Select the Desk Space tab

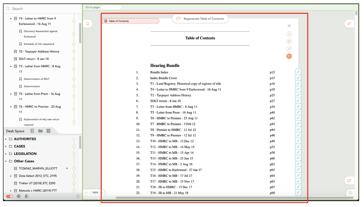15,131
